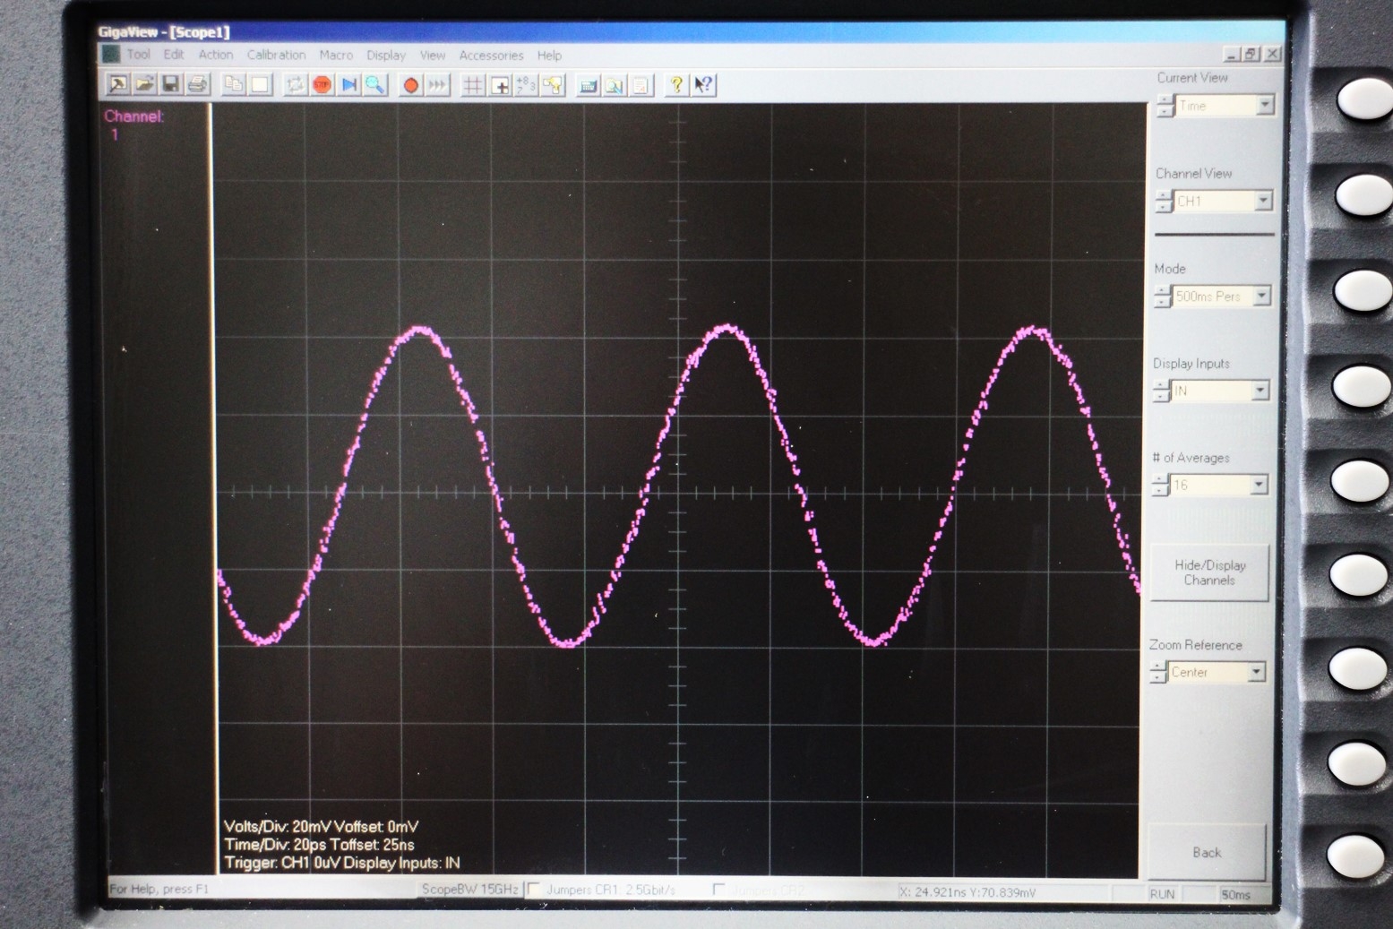
Task: Open the Tool menu
Action: point(138,54)
